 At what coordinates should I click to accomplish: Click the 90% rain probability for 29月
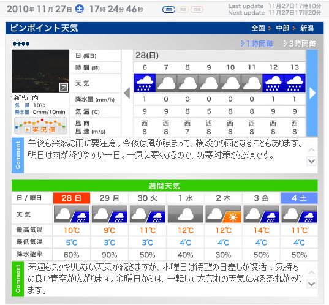pos(109,255)
